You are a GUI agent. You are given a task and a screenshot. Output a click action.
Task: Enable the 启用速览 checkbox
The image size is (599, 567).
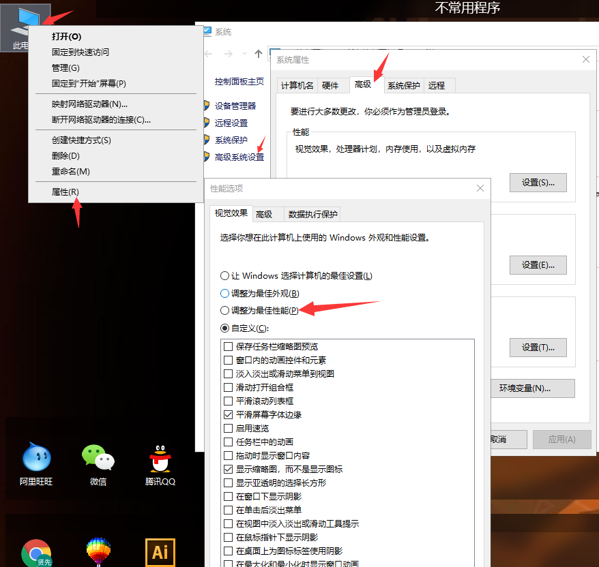(229, 428)
